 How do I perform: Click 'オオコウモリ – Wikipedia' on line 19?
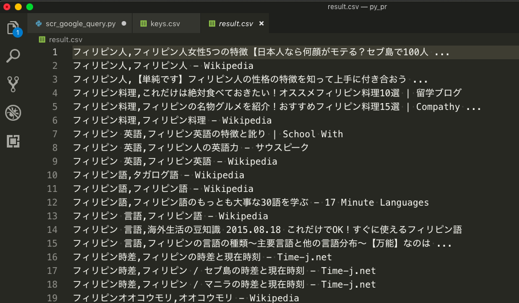click(x=239, y=298)
